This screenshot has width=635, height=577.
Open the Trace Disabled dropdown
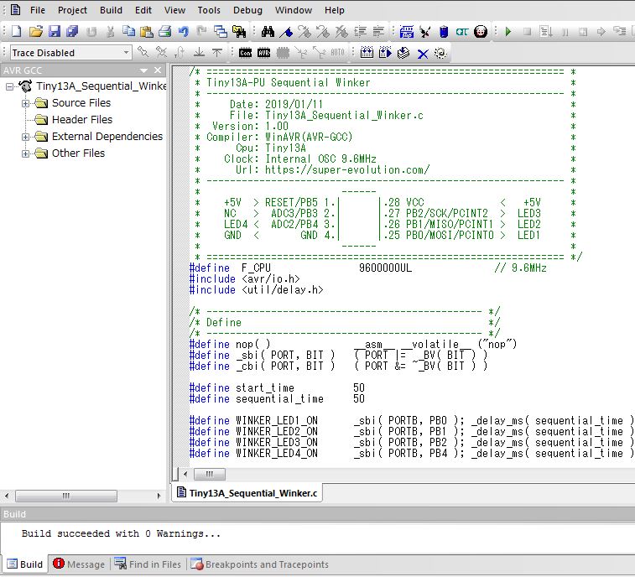(x=127, y=53)
